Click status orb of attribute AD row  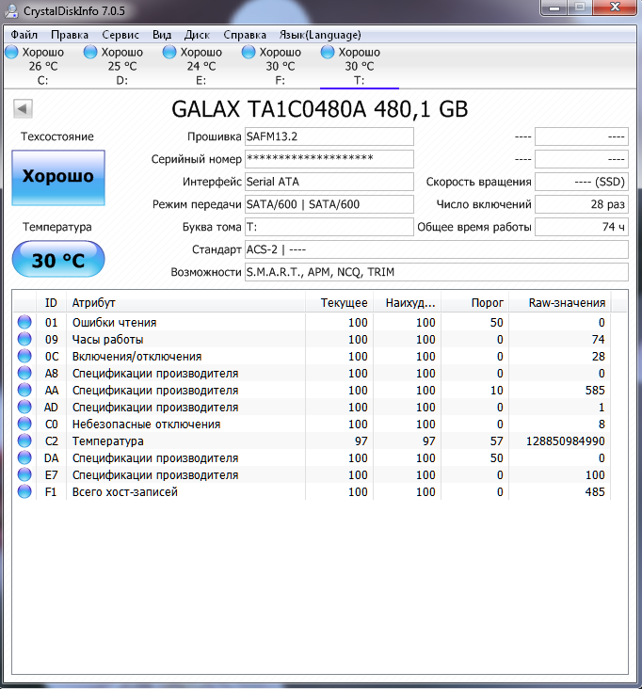24,407
